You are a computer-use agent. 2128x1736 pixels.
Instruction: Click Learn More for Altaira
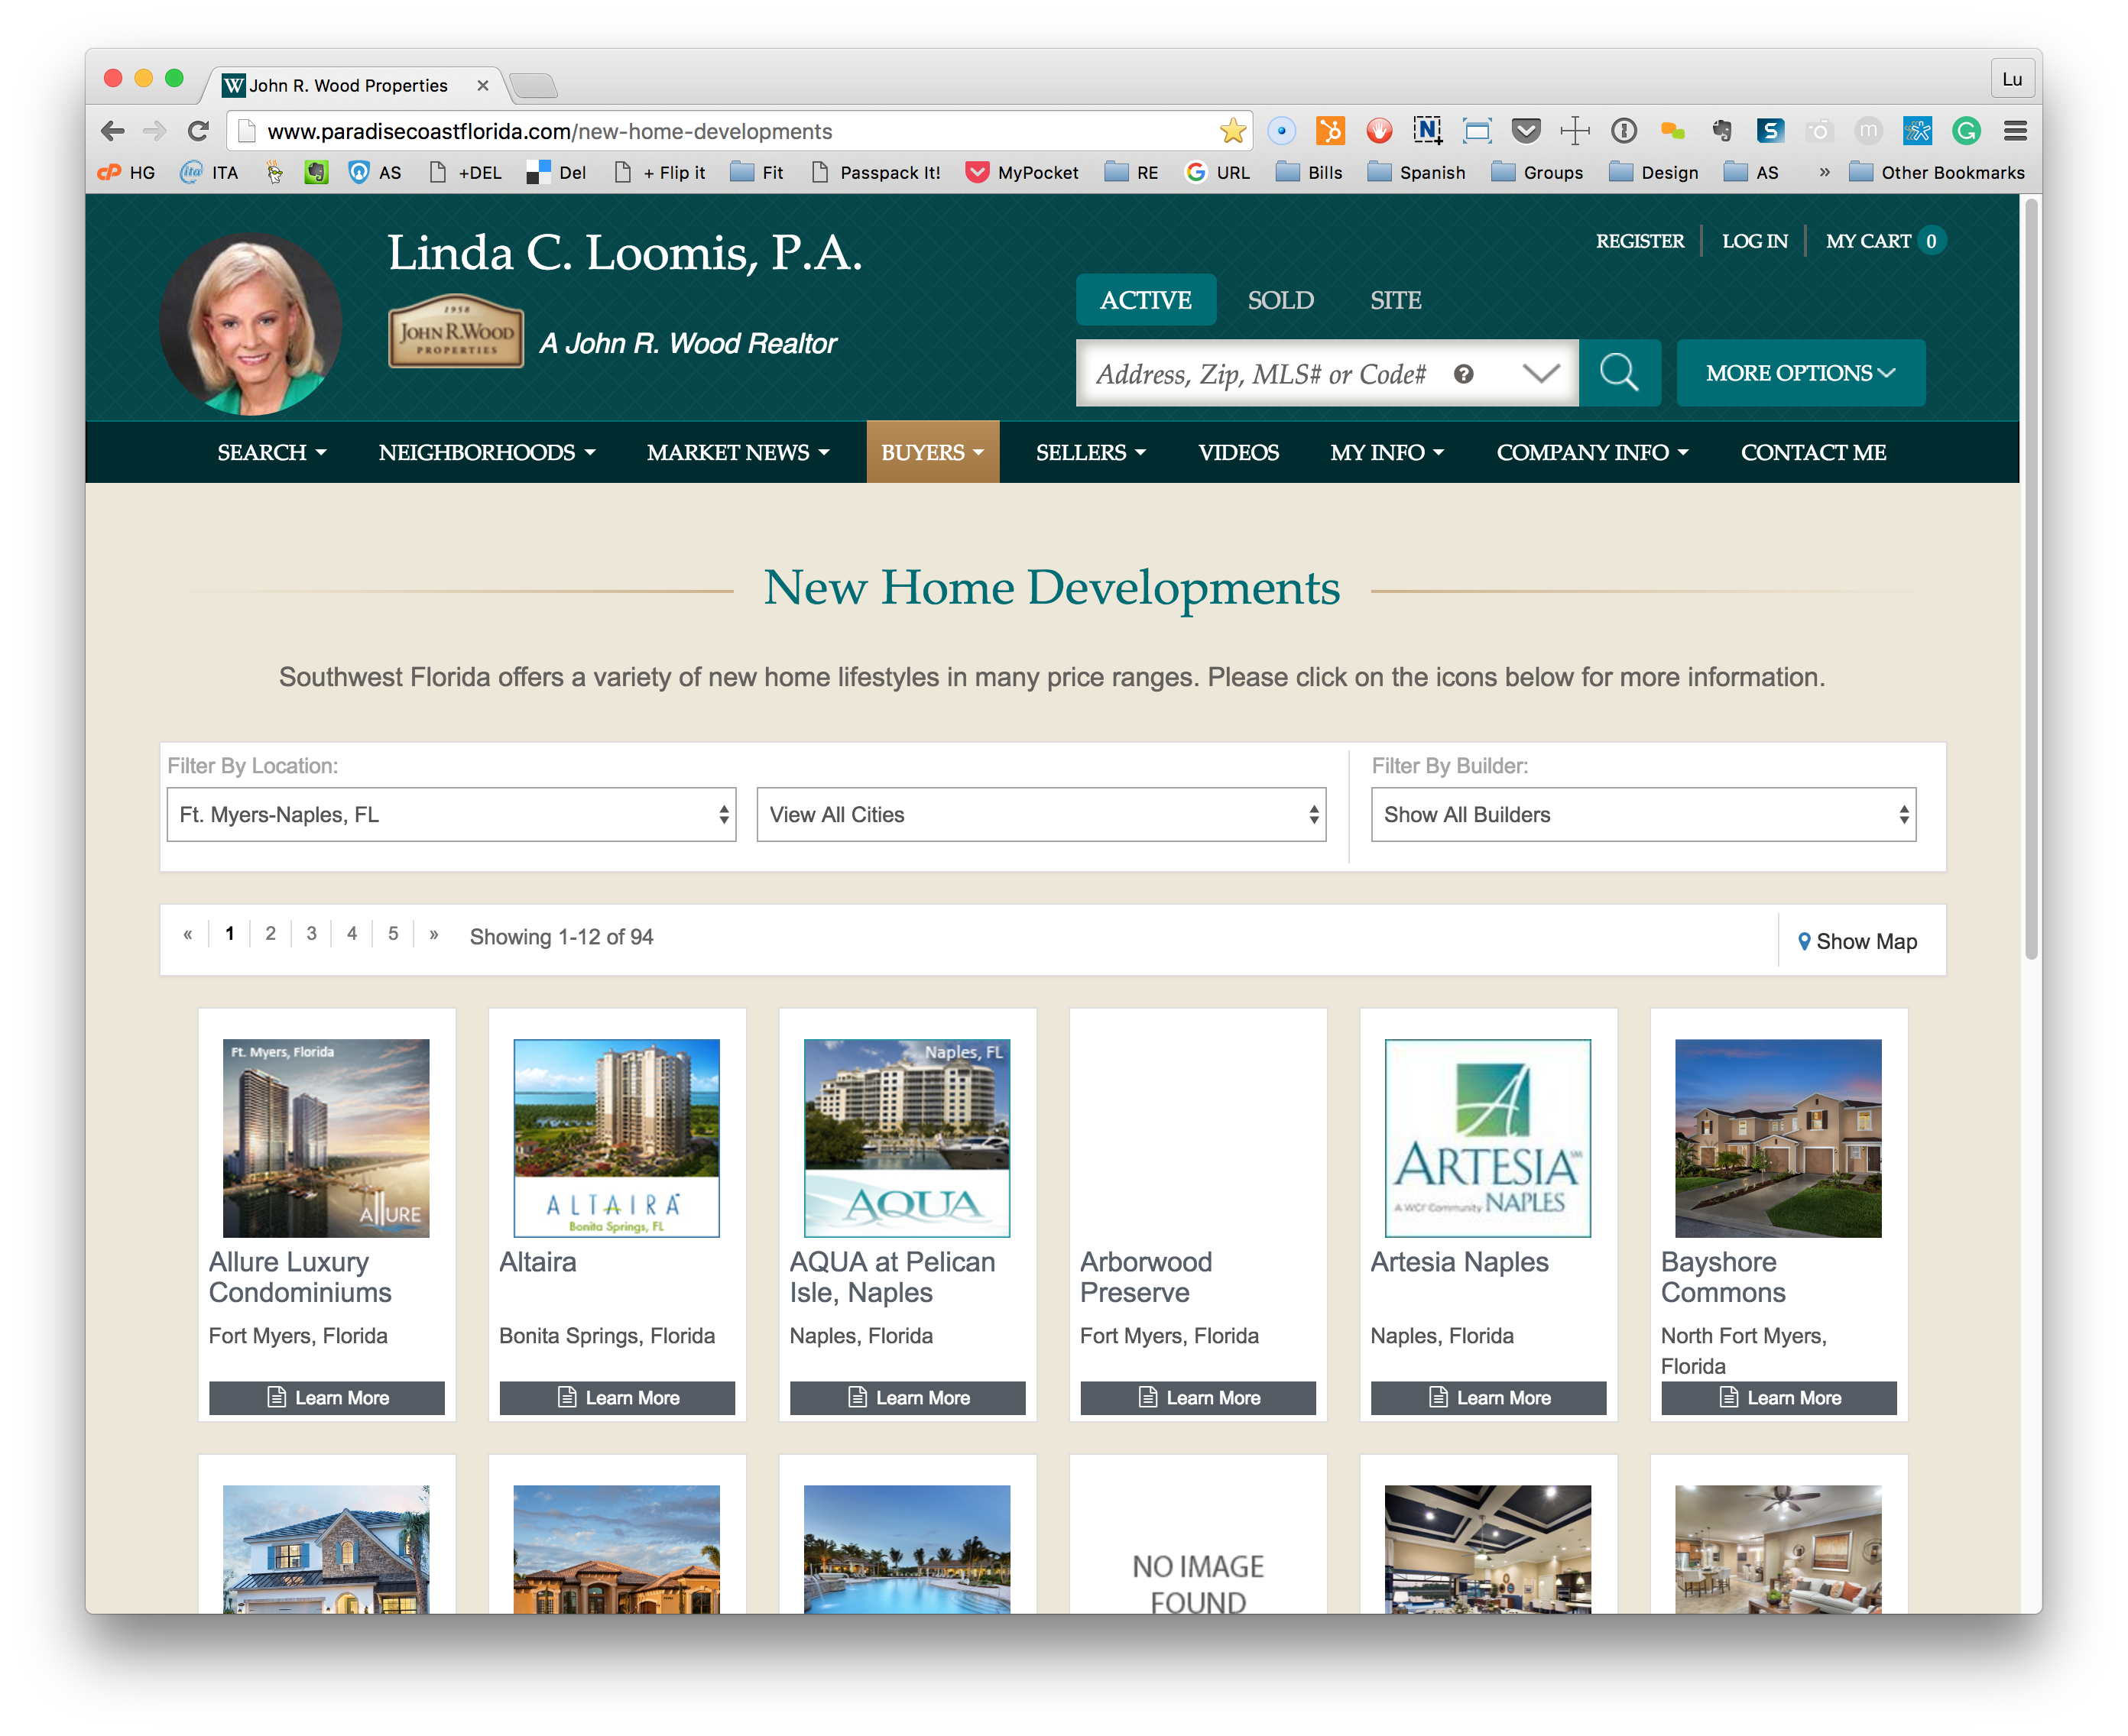tap(616, 1397)
